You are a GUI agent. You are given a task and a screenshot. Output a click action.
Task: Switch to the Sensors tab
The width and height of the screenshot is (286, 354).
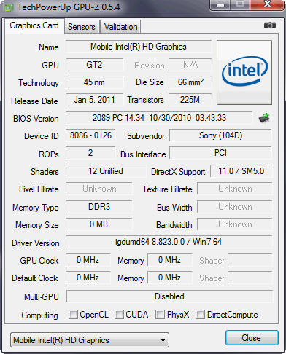(82, 27)
